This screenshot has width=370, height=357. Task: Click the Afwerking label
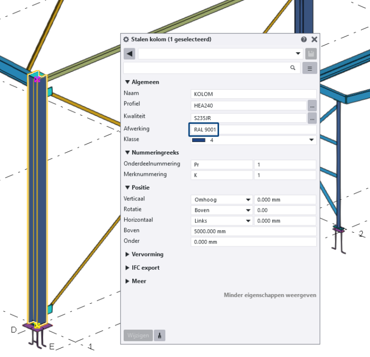pyautogui.click(x=136, y=129)
